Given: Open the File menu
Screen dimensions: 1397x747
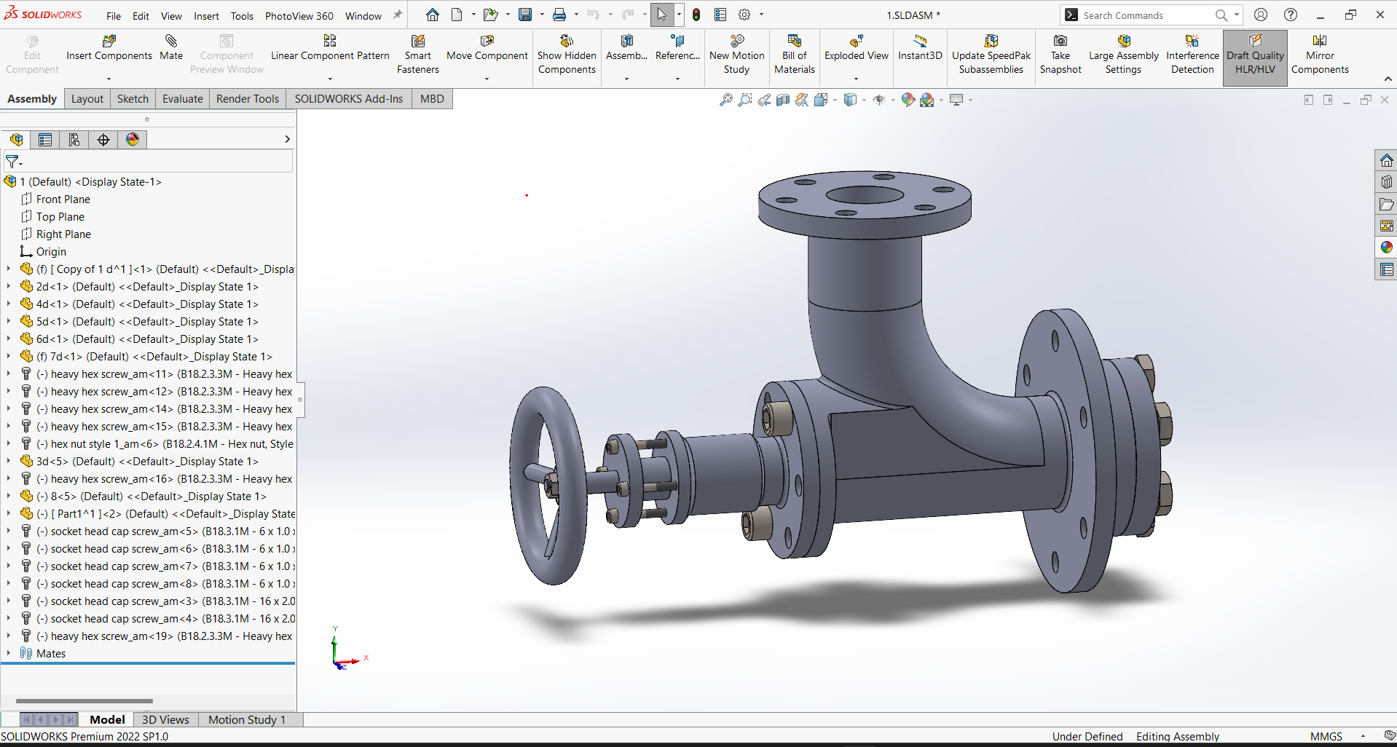Looking at the screenshot, I should point(114,16).
